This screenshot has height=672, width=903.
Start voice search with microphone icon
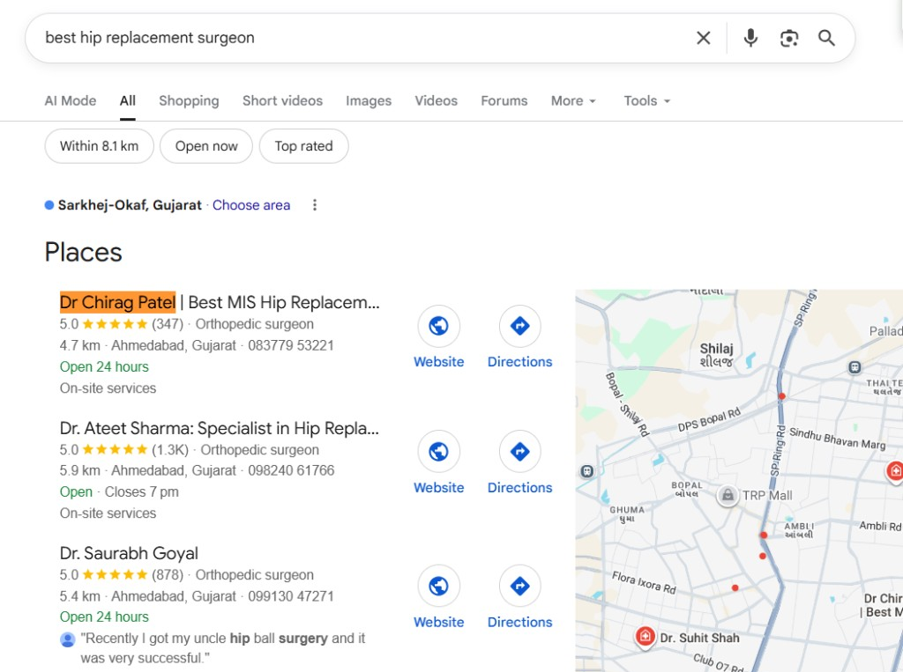750,38
